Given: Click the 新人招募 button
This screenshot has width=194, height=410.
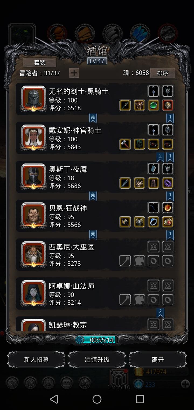Looking at the screenshot, I should coord(36,360).
